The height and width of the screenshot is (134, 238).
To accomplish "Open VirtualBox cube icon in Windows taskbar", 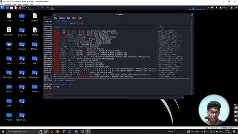I will [x=70, y=131].
